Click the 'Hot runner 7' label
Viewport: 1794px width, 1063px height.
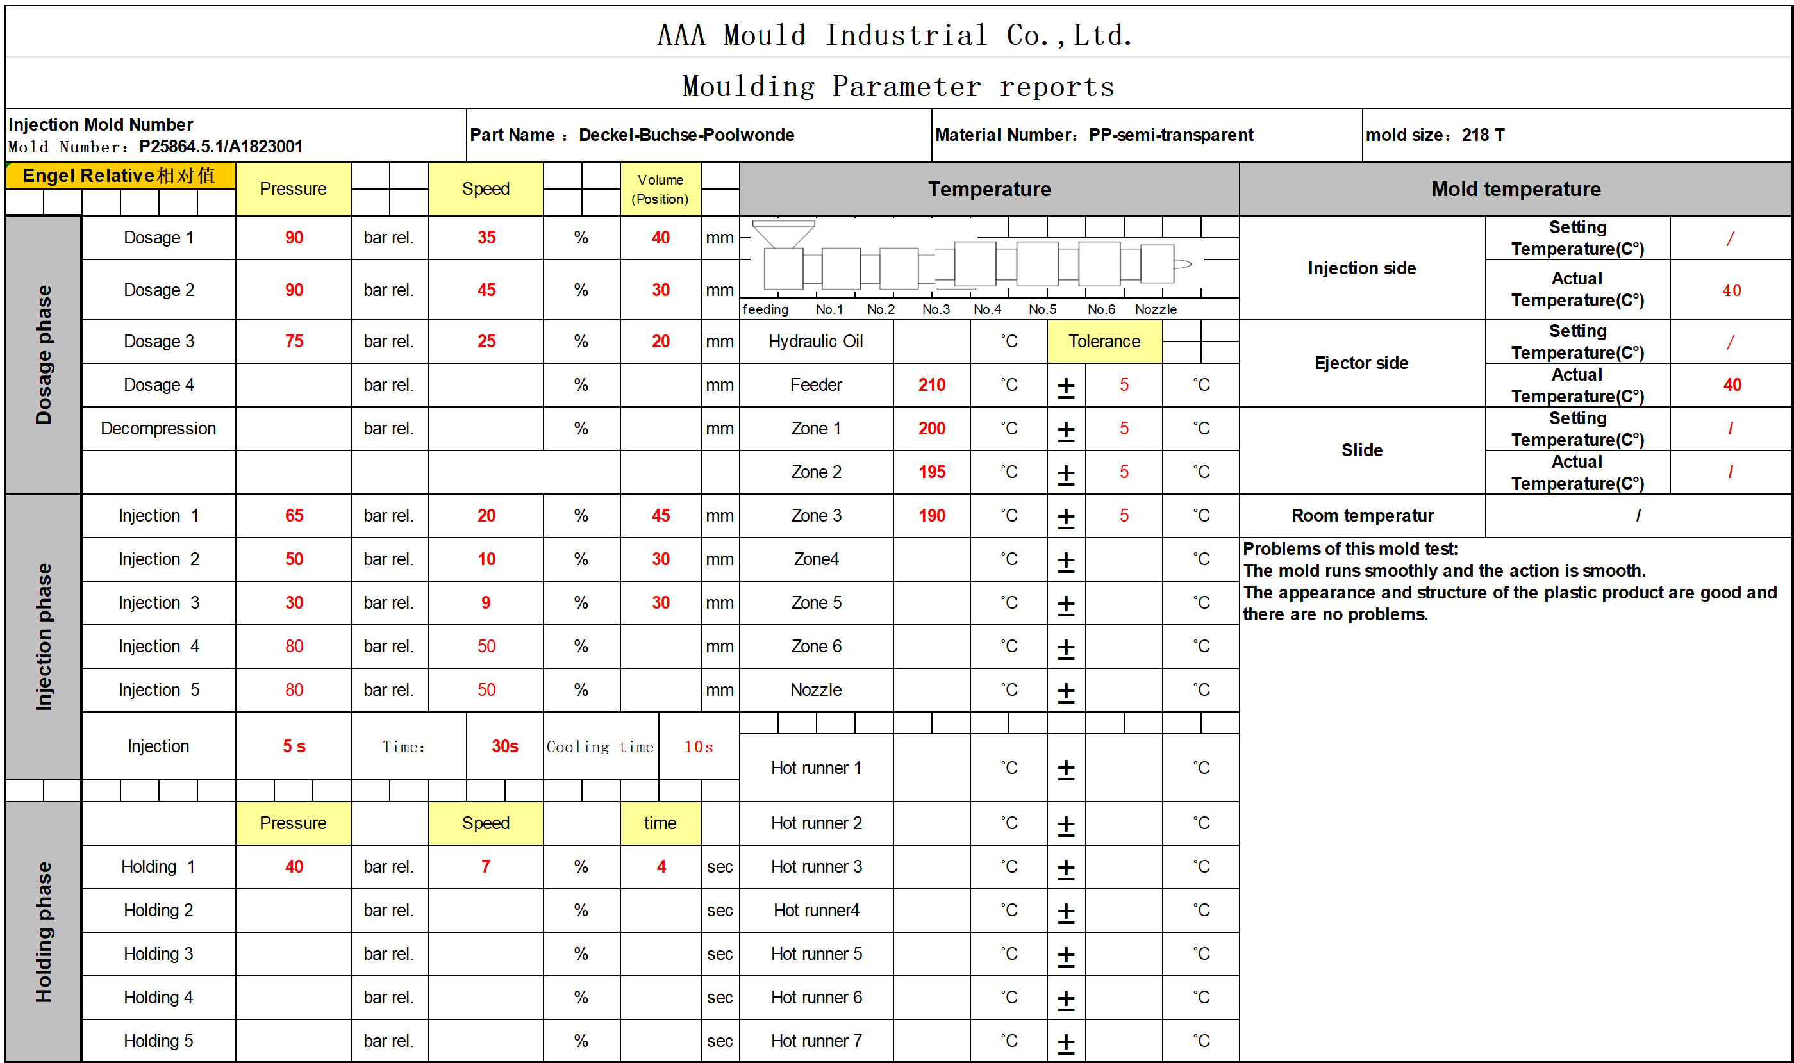816,1041
